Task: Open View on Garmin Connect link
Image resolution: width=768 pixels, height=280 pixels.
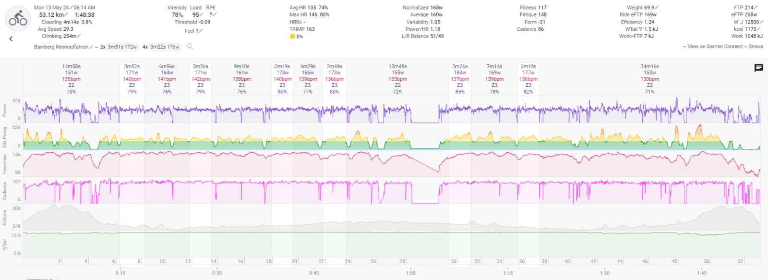Action: (715, 47)
